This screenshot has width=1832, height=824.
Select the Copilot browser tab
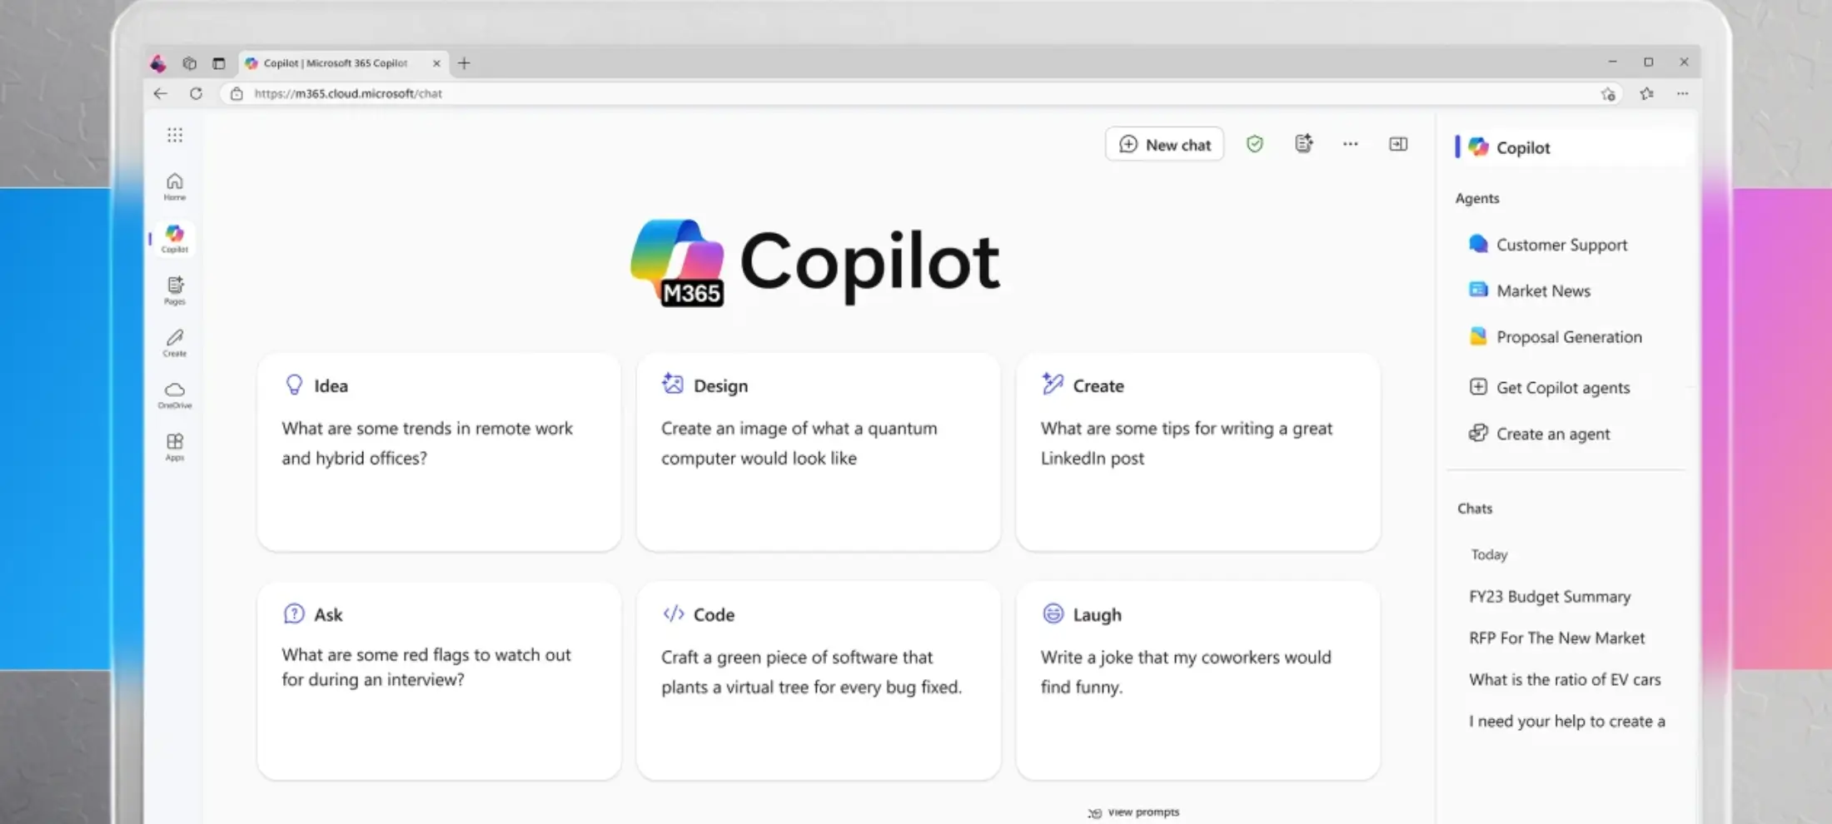pyautogui.click(x=337, y=63)
